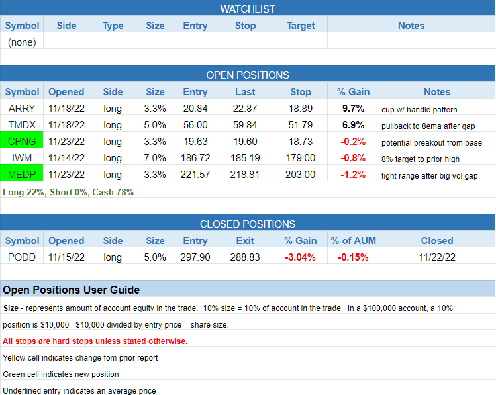Click the 11/22/22 closed date cell
496x395 pixels.
(437, 257)
